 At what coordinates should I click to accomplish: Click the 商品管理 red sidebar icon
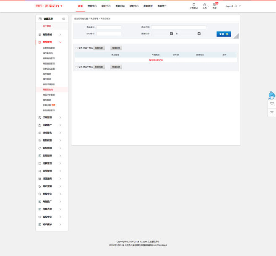(x=40, y=42)
